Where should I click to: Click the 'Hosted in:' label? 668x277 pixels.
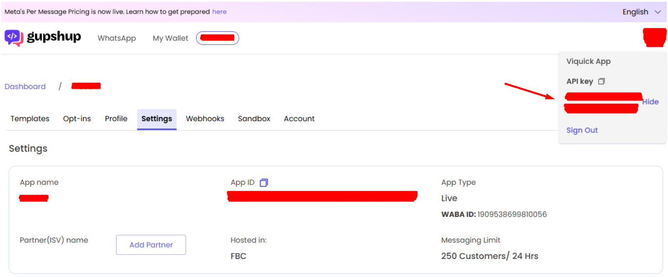(249, 240)
